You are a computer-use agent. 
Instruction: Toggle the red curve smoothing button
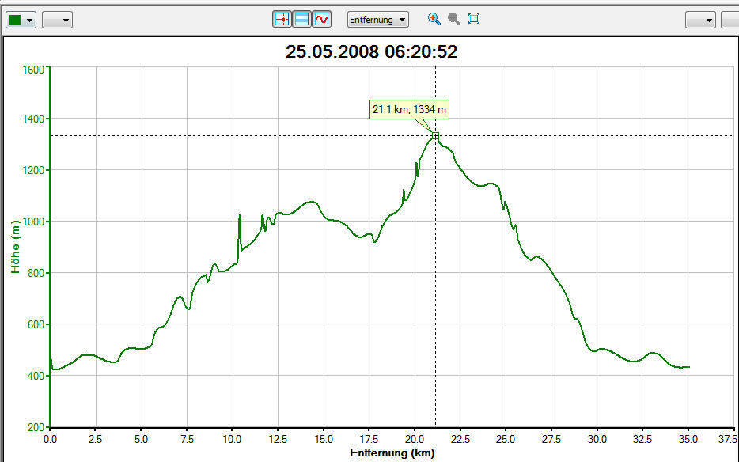click(x=321, y=19)
